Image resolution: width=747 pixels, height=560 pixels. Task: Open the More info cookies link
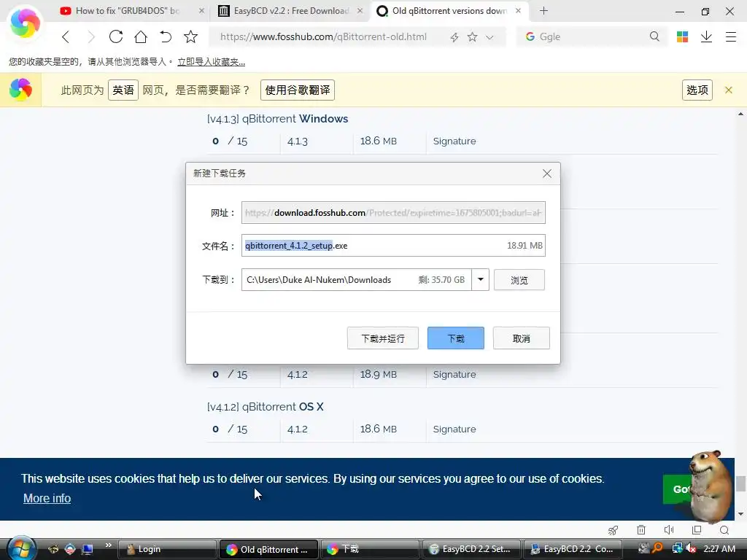[47, 498]
